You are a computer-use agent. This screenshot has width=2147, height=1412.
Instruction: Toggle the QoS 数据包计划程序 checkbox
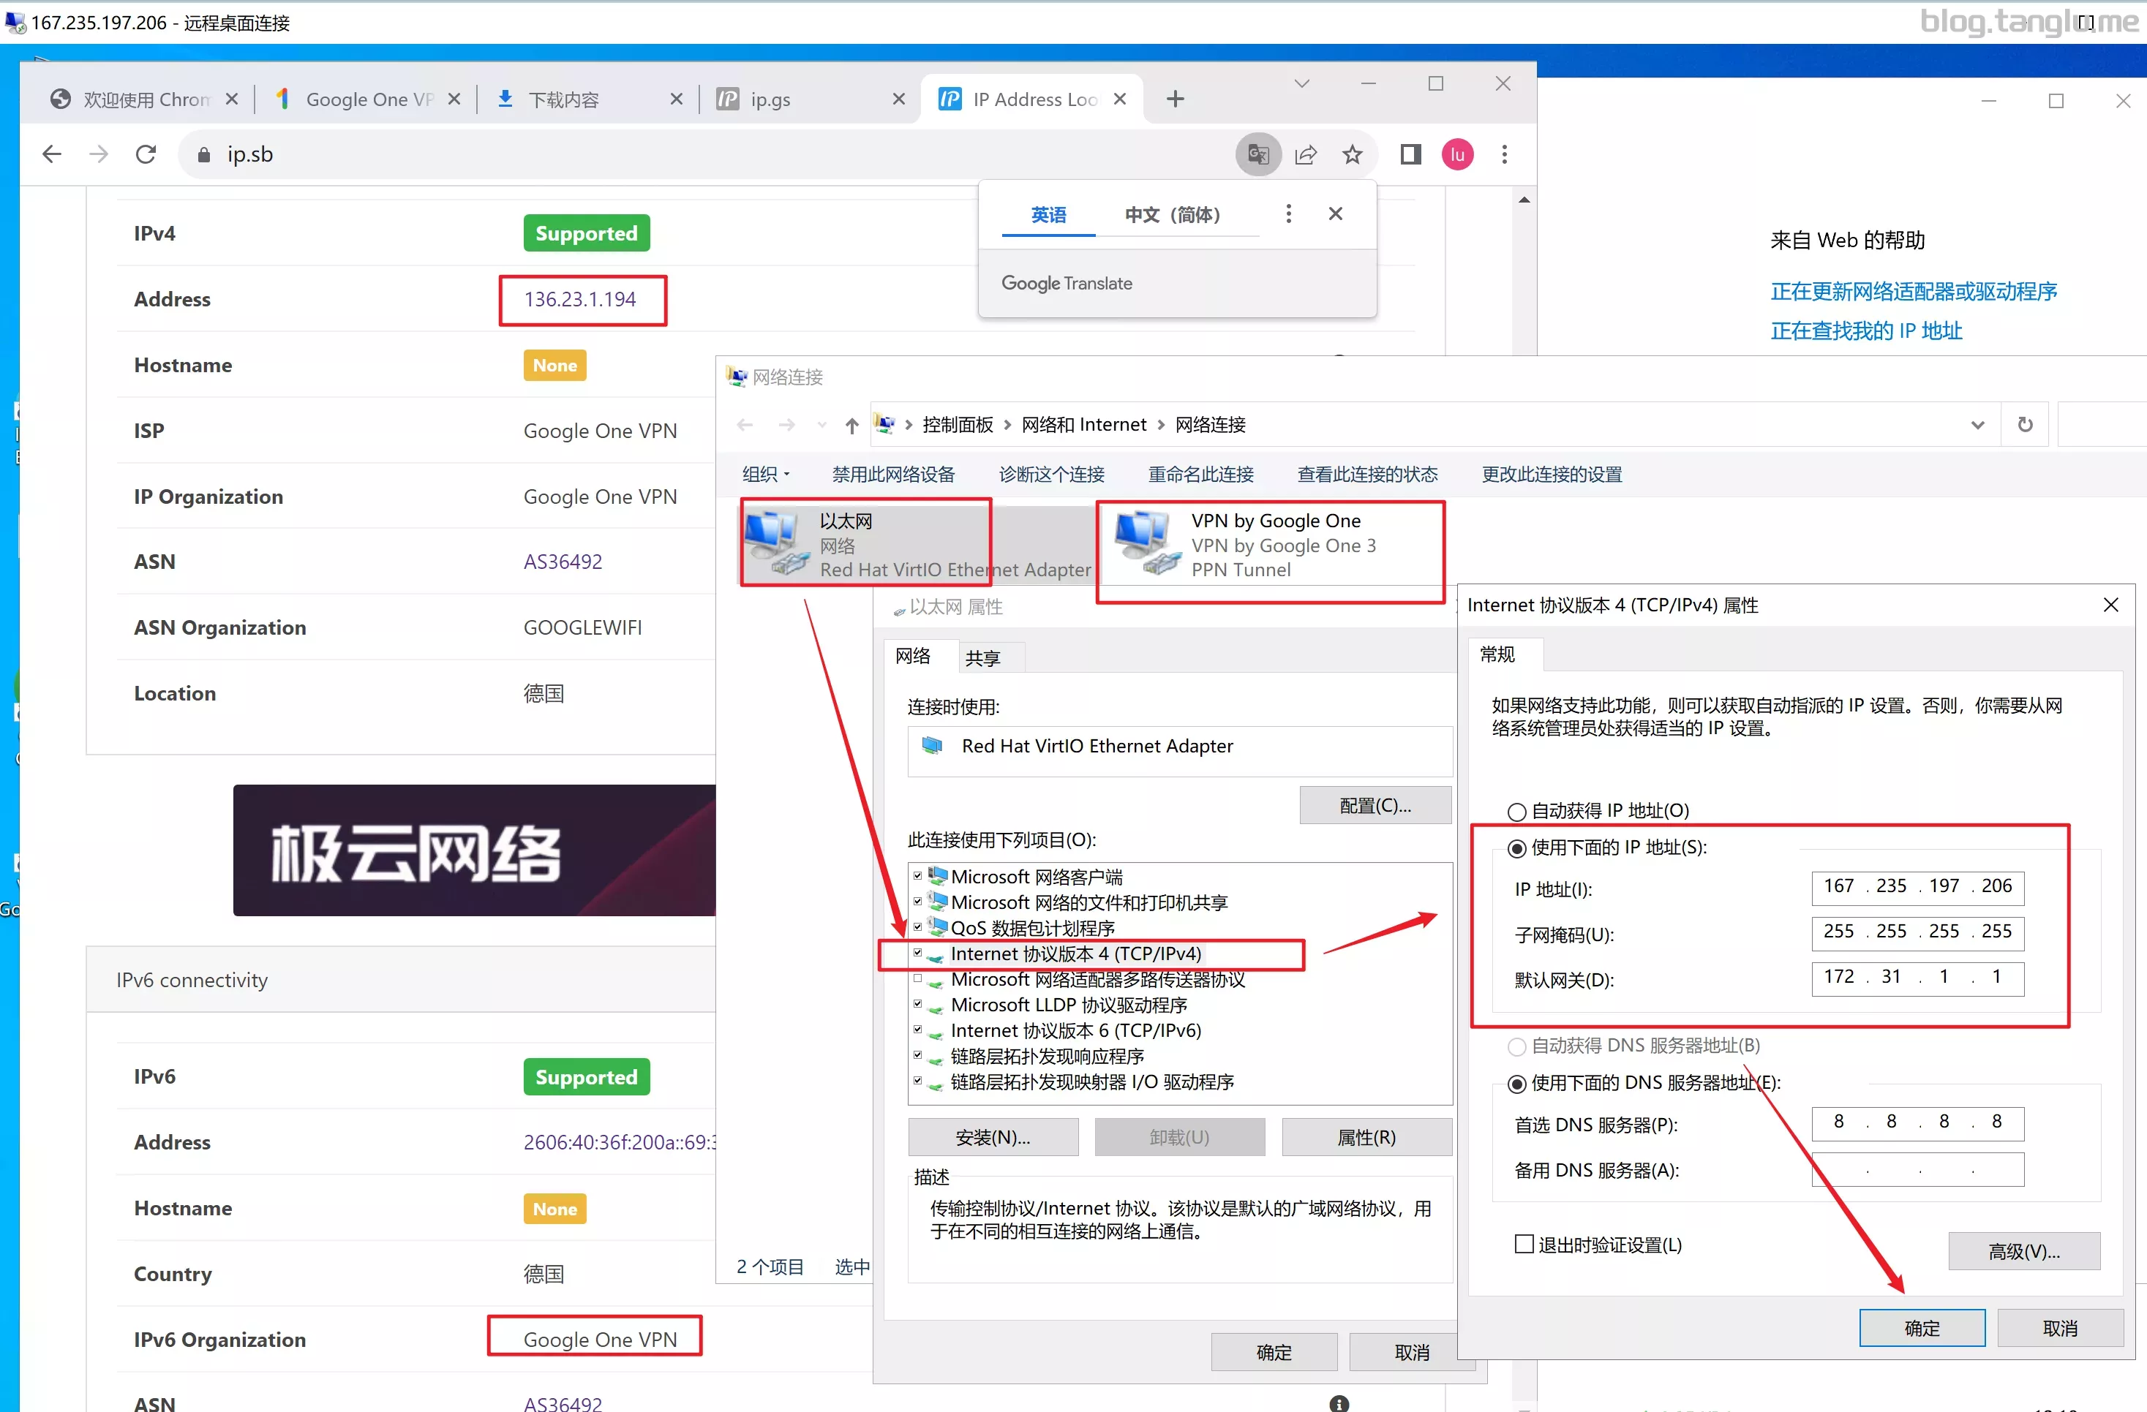click(917, 927)
